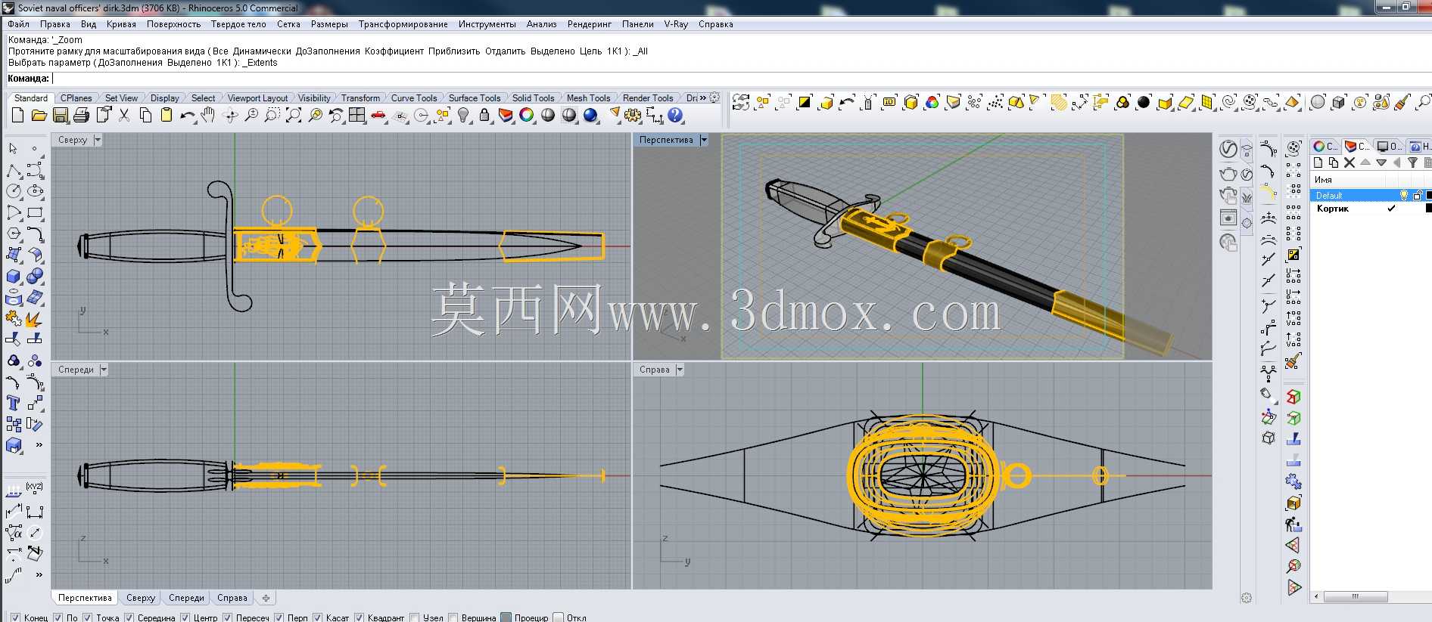Image resolution: width=1432 pixels, height=622 pixels.
Task: Click the New file icon
Action: [18, 115]
